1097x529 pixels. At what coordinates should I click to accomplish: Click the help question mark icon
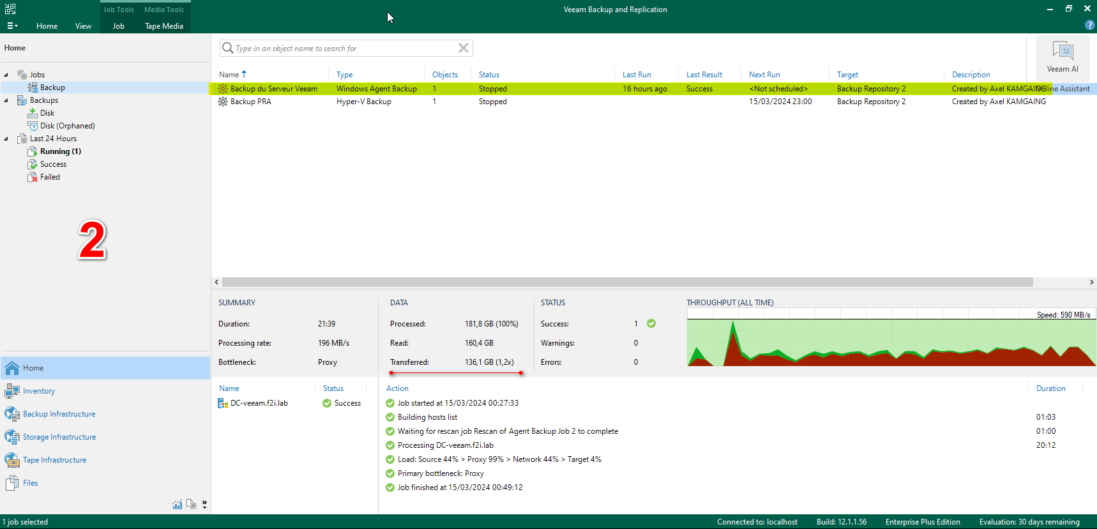click(1089, 26)
